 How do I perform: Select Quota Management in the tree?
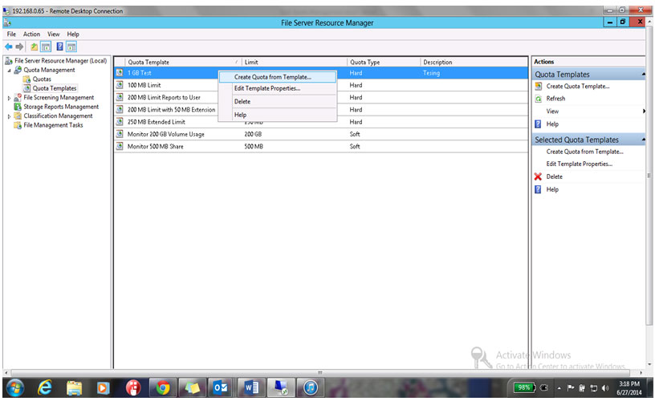coord(49,70)
